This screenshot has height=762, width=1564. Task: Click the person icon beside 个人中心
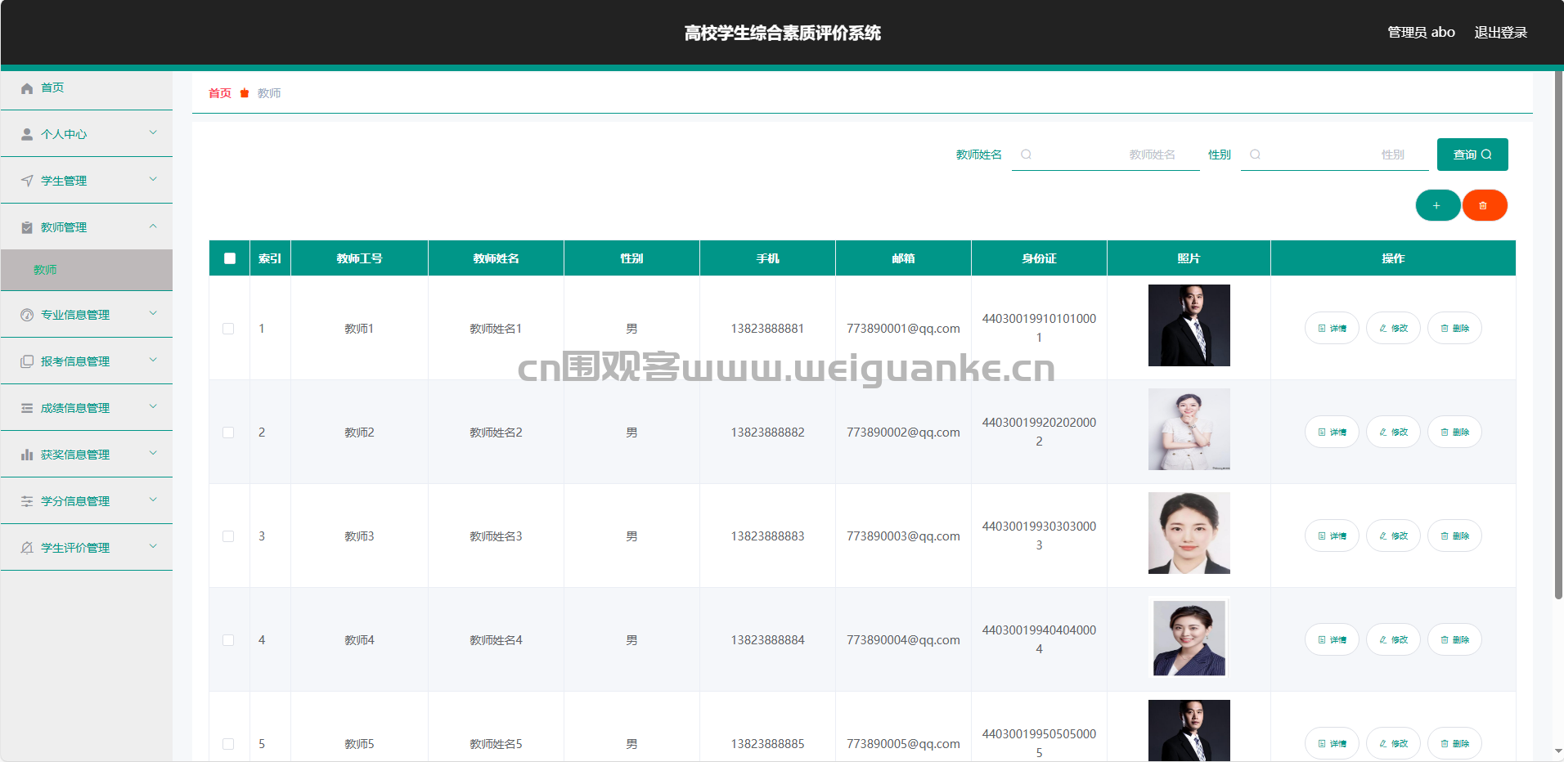[x=27, y=134]
